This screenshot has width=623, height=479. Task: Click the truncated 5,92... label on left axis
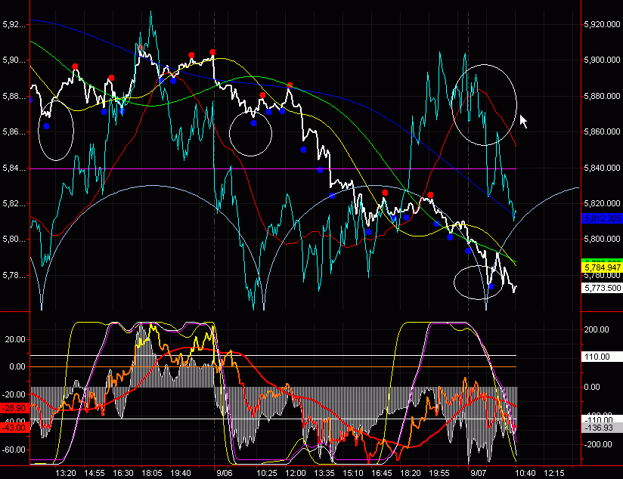click(x=14, y=25)
